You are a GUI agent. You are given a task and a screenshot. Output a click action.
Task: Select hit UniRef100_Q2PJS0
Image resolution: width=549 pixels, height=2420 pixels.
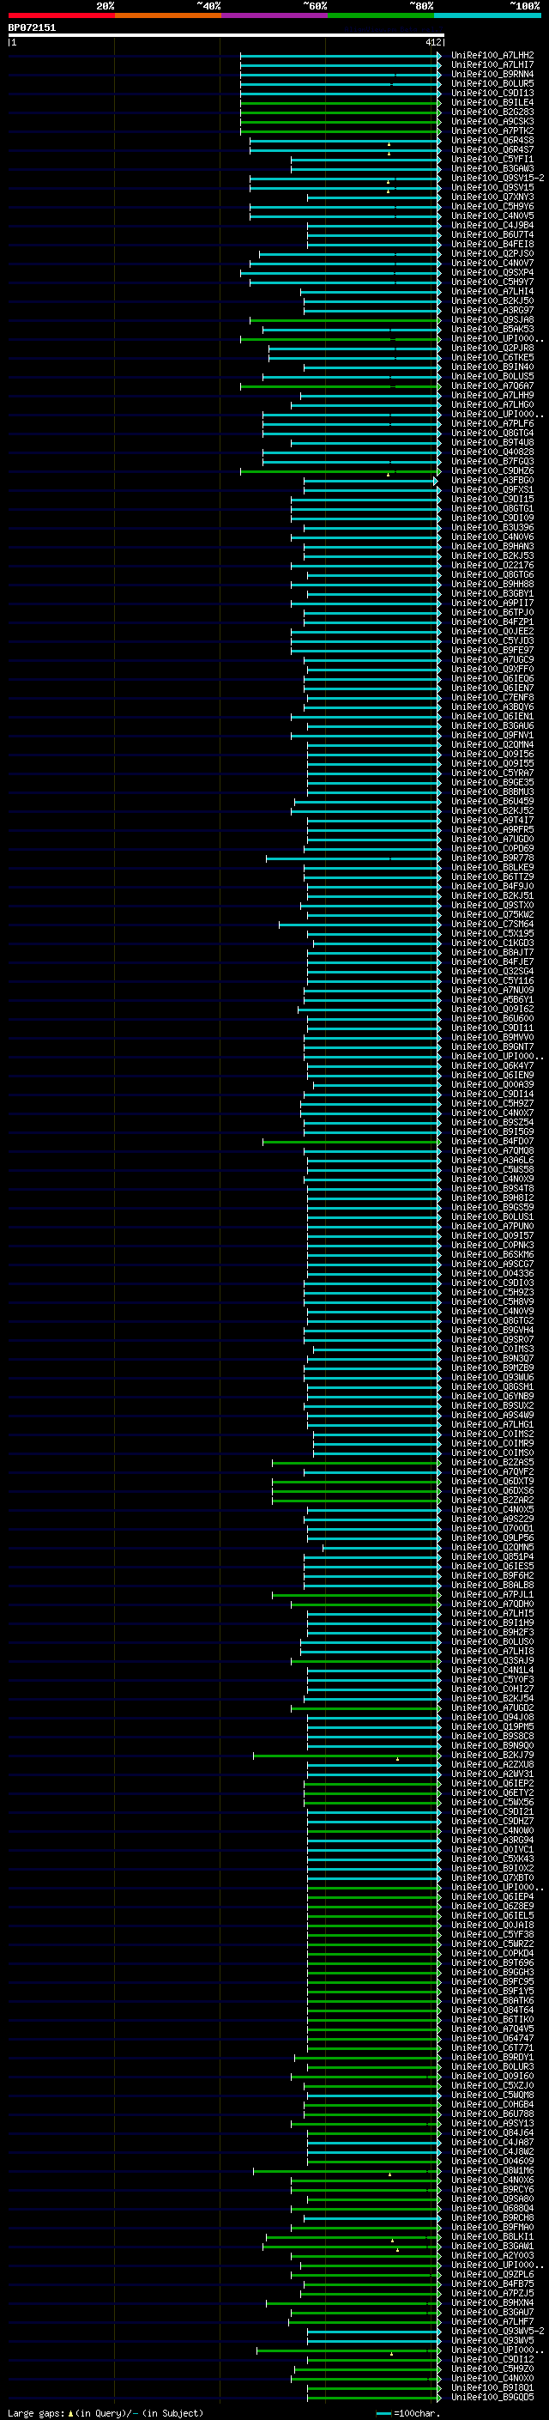pyautogui.click(x=492, y=253)
